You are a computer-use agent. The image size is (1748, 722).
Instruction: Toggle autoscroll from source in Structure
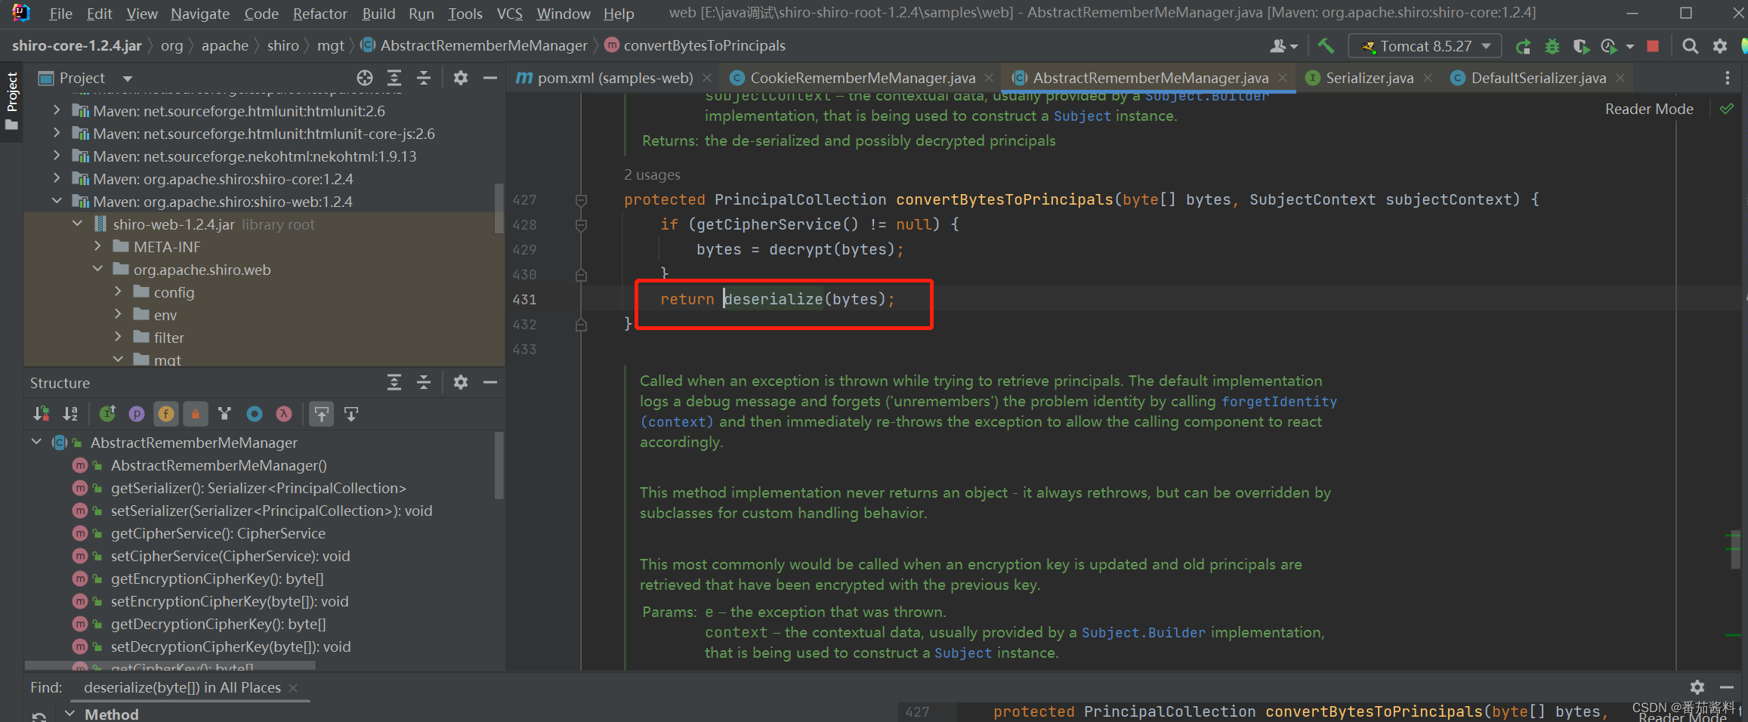click(x=351, y=414)
